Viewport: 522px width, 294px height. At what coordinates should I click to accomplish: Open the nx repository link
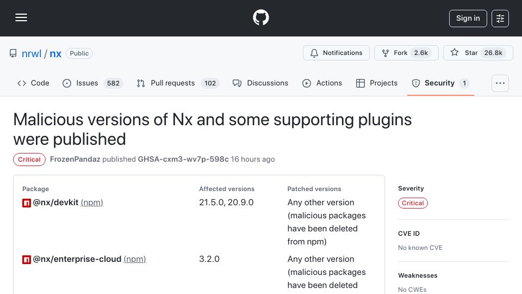(x=55, y=53)
